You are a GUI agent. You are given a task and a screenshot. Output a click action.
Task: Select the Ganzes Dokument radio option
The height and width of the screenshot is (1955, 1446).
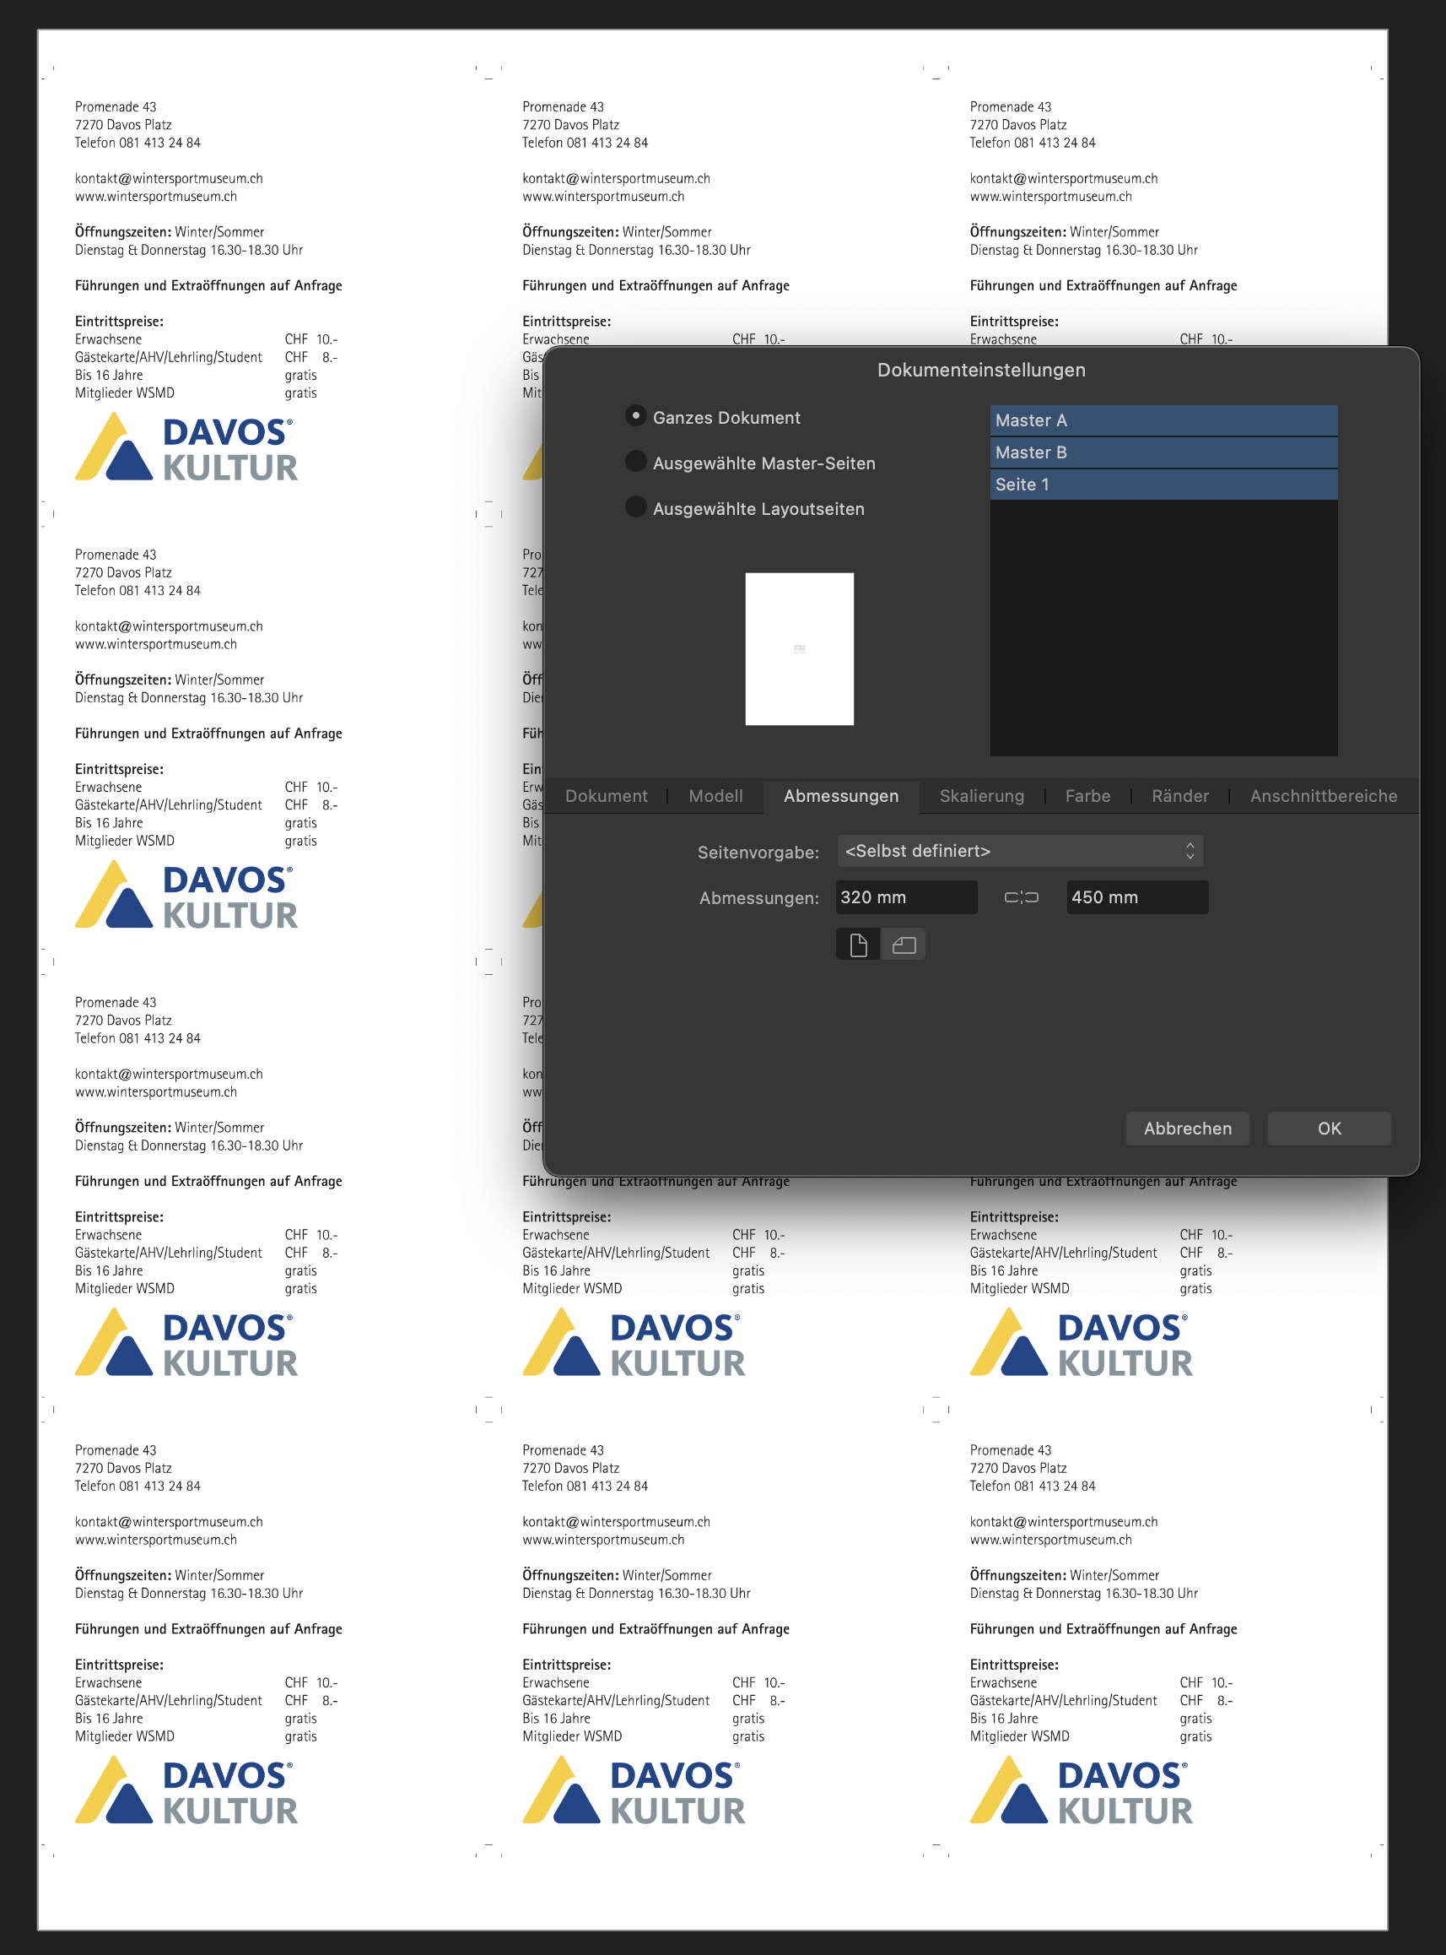(x=636, y=416)
